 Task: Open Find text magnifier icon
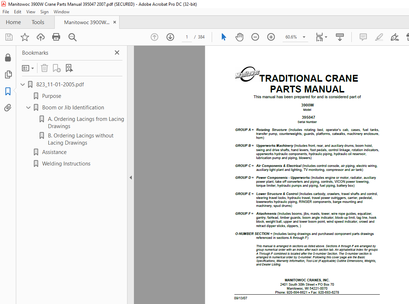(72, 37)
